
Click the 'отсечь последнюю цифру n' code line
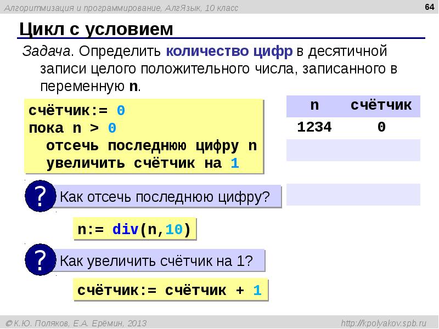(x=151, y=146)
